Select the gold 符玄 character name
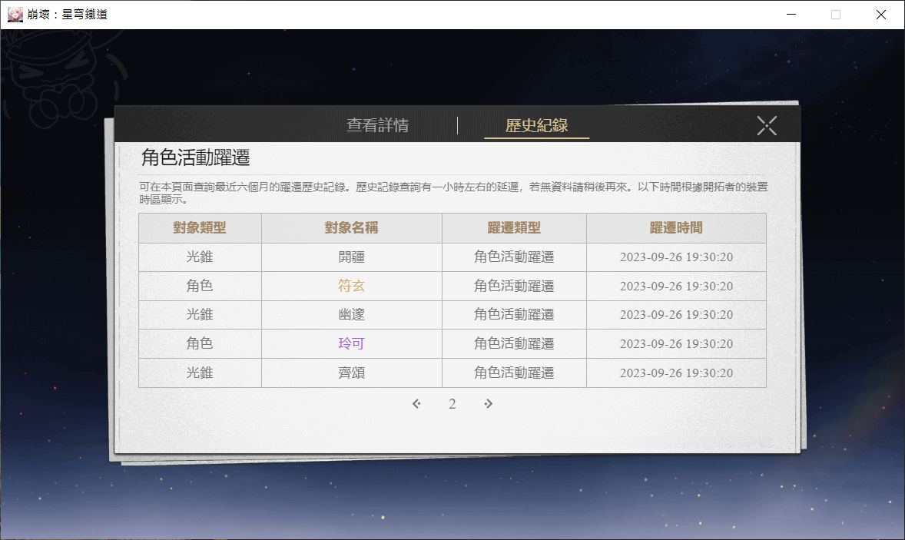The width and height of the screenshot is (905, 540). 352,287
